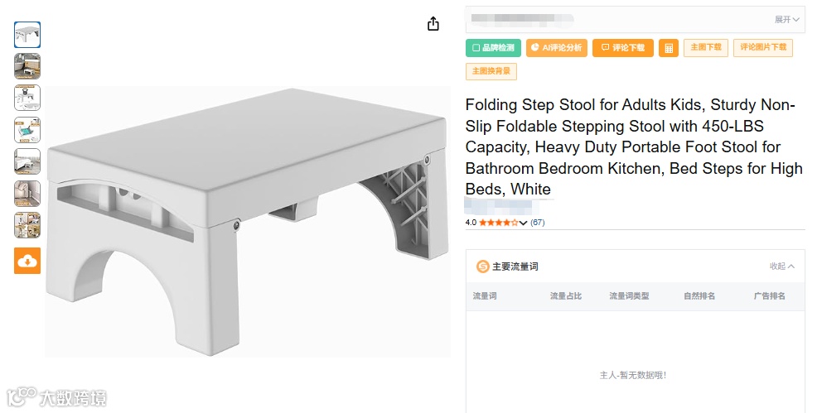
Task: Select the first white stool thumbnail
Action: tap(27, 35)
